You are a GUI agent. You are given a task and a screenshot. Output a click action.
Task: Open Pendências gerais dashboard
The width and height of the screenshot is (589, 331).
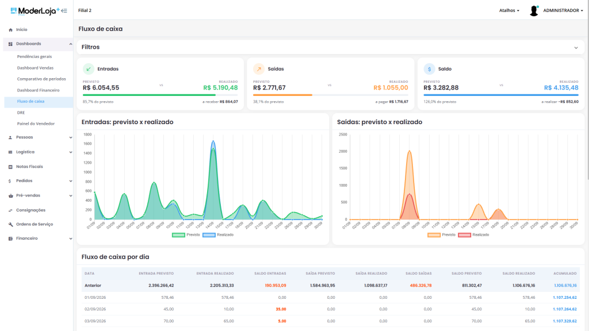(35, 57)
